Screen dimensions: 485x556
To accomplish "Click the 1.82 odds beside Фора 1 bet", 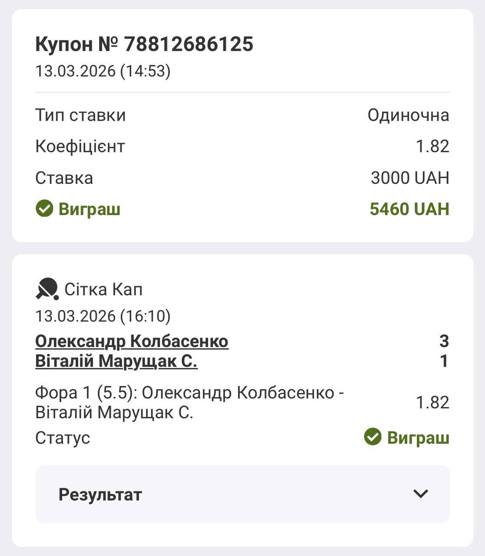I will point(432,402).
